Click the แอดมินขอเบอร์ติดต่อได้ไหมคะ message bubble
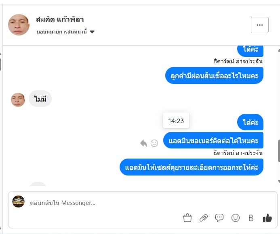 [213, 140]
